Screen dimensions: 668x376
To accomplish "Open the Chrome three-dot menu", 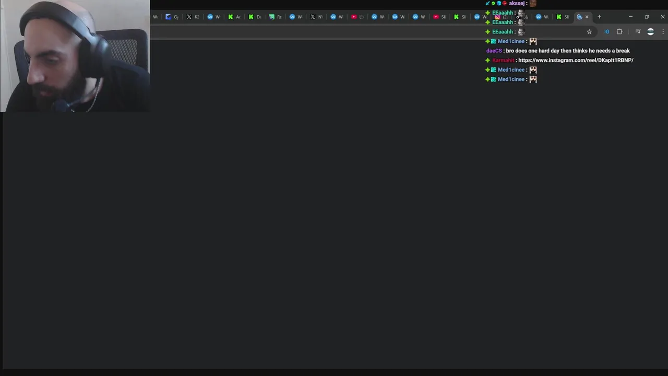I will (x=663, y=32).
